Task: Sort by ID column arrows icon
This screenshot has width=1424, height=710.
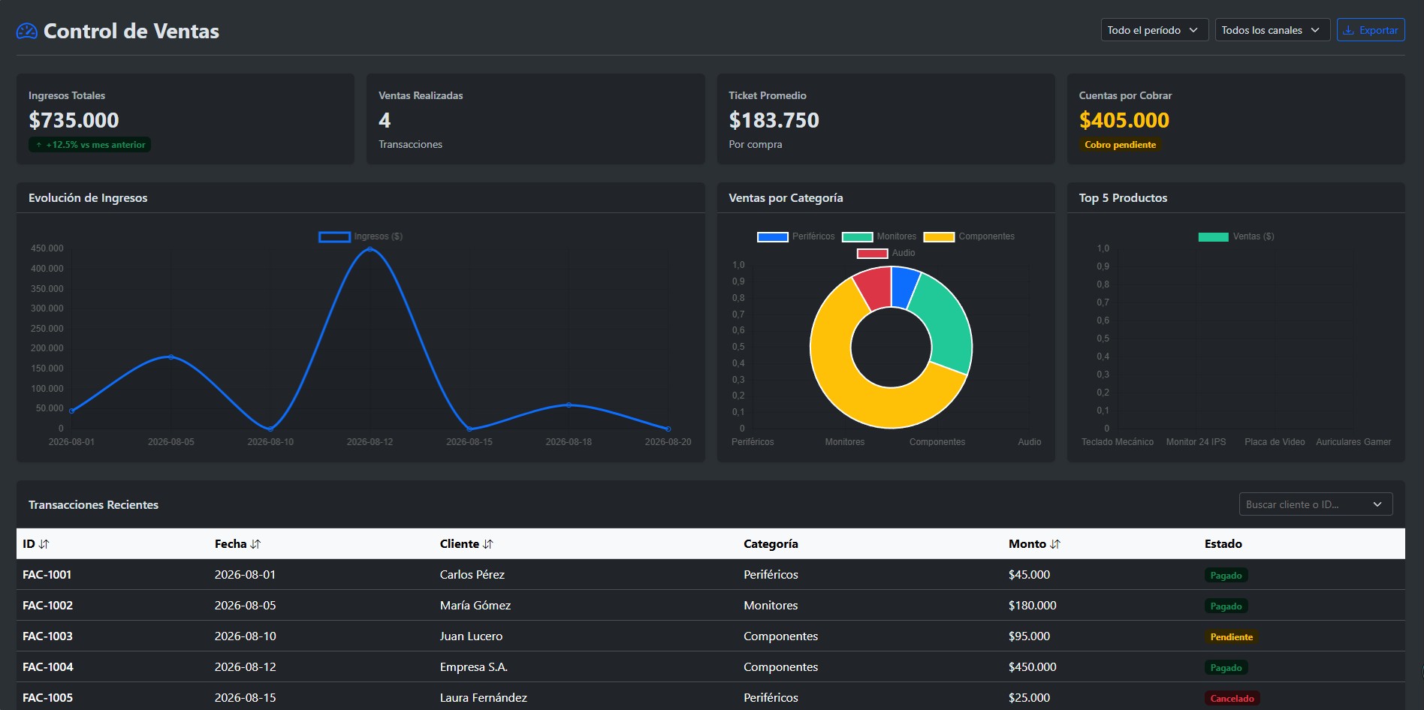Action: [x=44, y=544]
